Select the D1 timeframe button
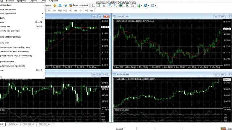 click(x=81, y=10)
